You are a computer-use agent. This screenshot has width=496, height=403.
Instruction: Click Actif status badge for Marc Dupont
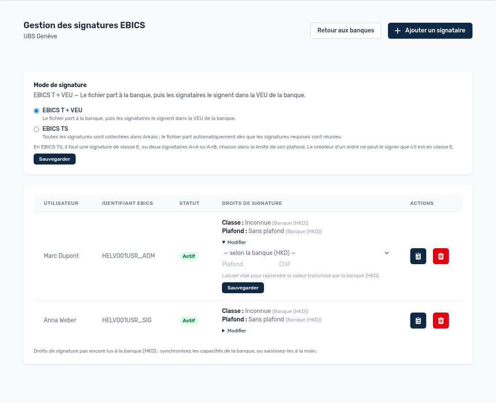click(189, 256)
